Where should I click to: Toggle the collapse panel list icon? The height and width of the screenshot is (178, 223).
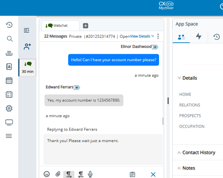(26, 30)
